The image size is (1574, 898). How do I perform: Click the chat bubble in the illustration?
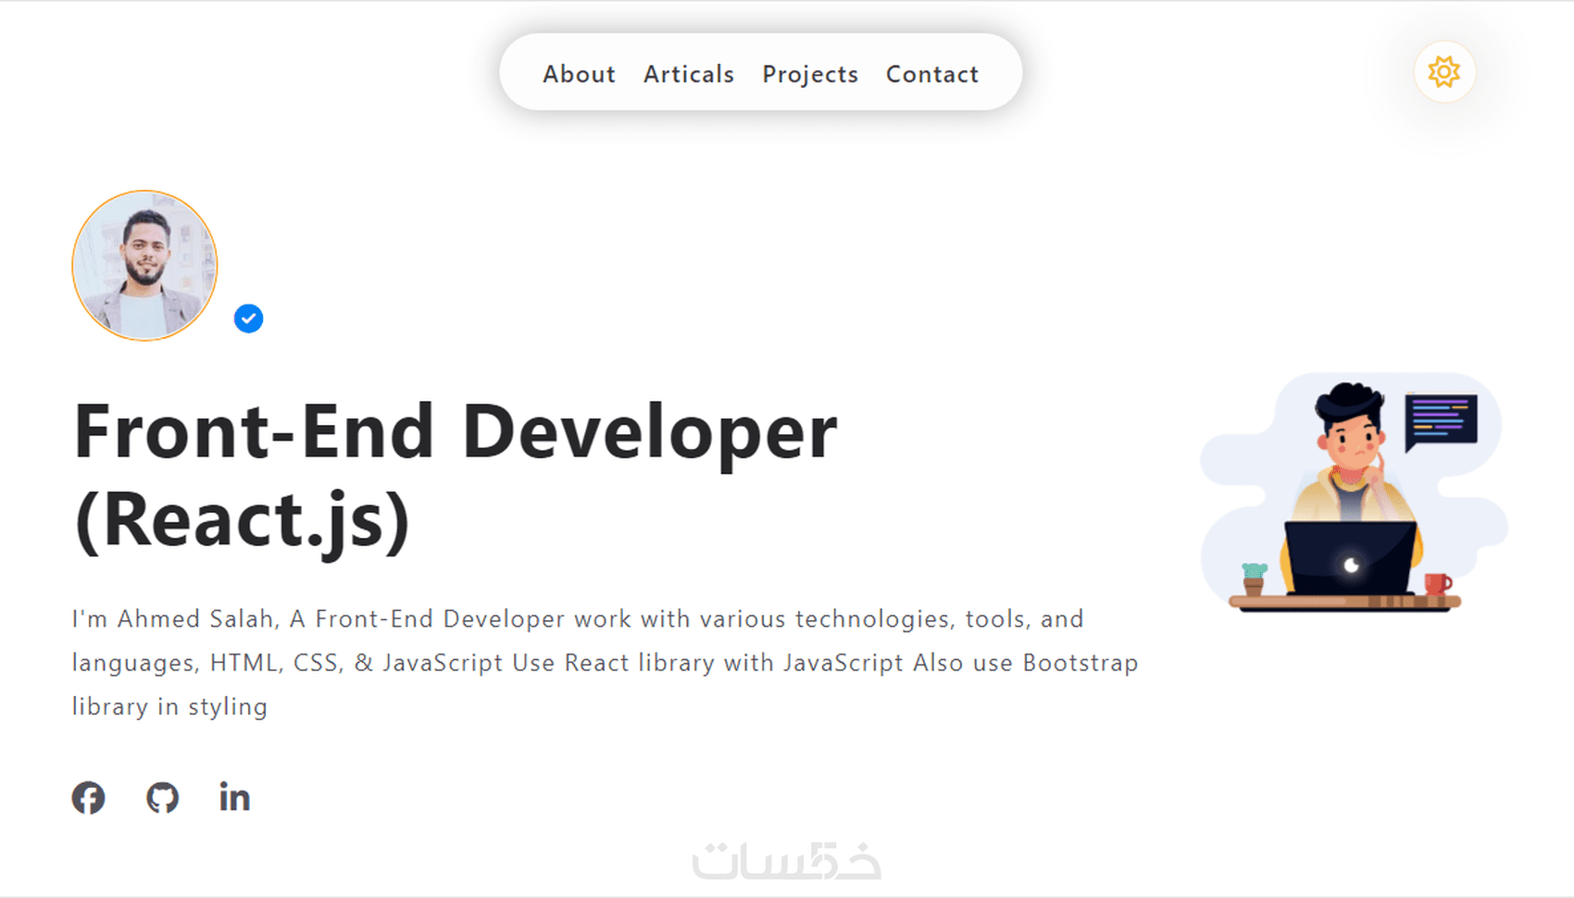coord(1442,418)
